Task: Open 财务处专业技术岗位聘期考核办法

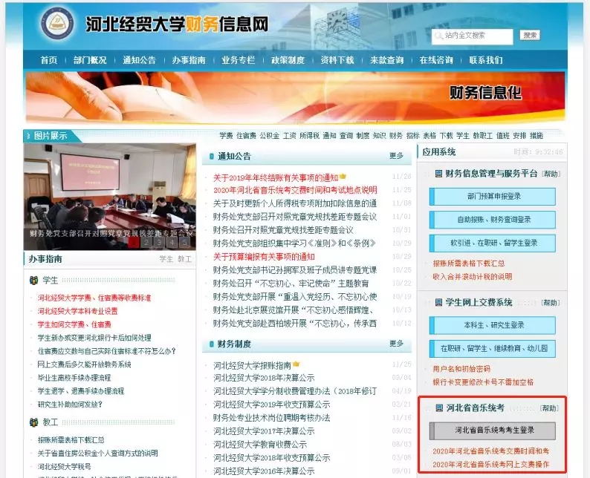Action: [272, 418]
